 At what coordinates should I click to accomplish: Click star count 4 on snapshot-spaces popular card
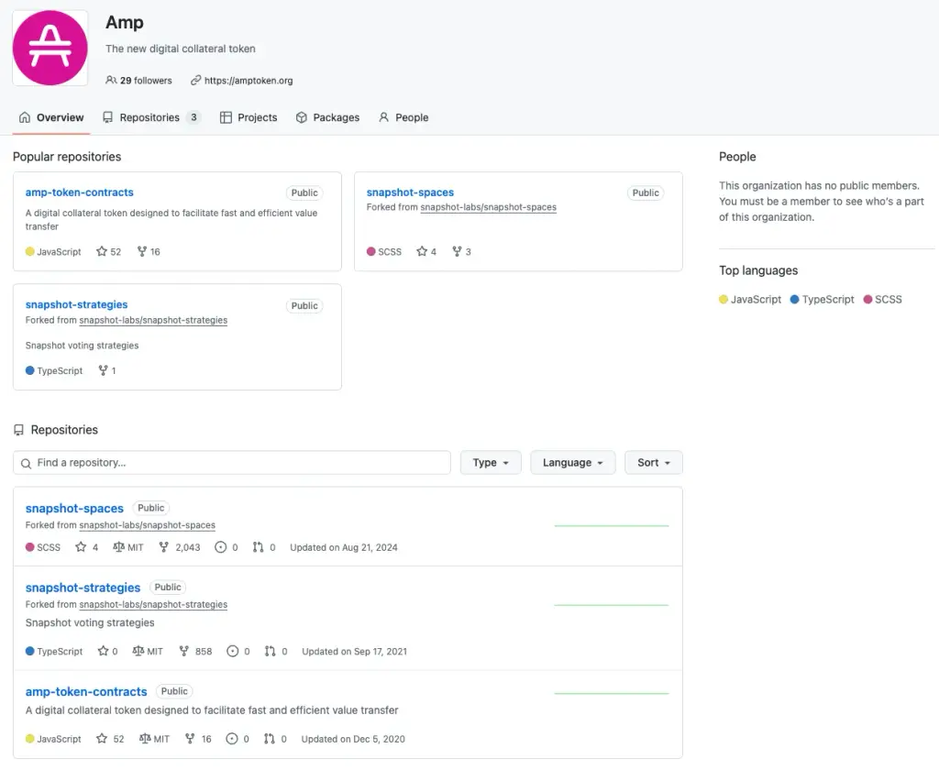tap(426, 251)
